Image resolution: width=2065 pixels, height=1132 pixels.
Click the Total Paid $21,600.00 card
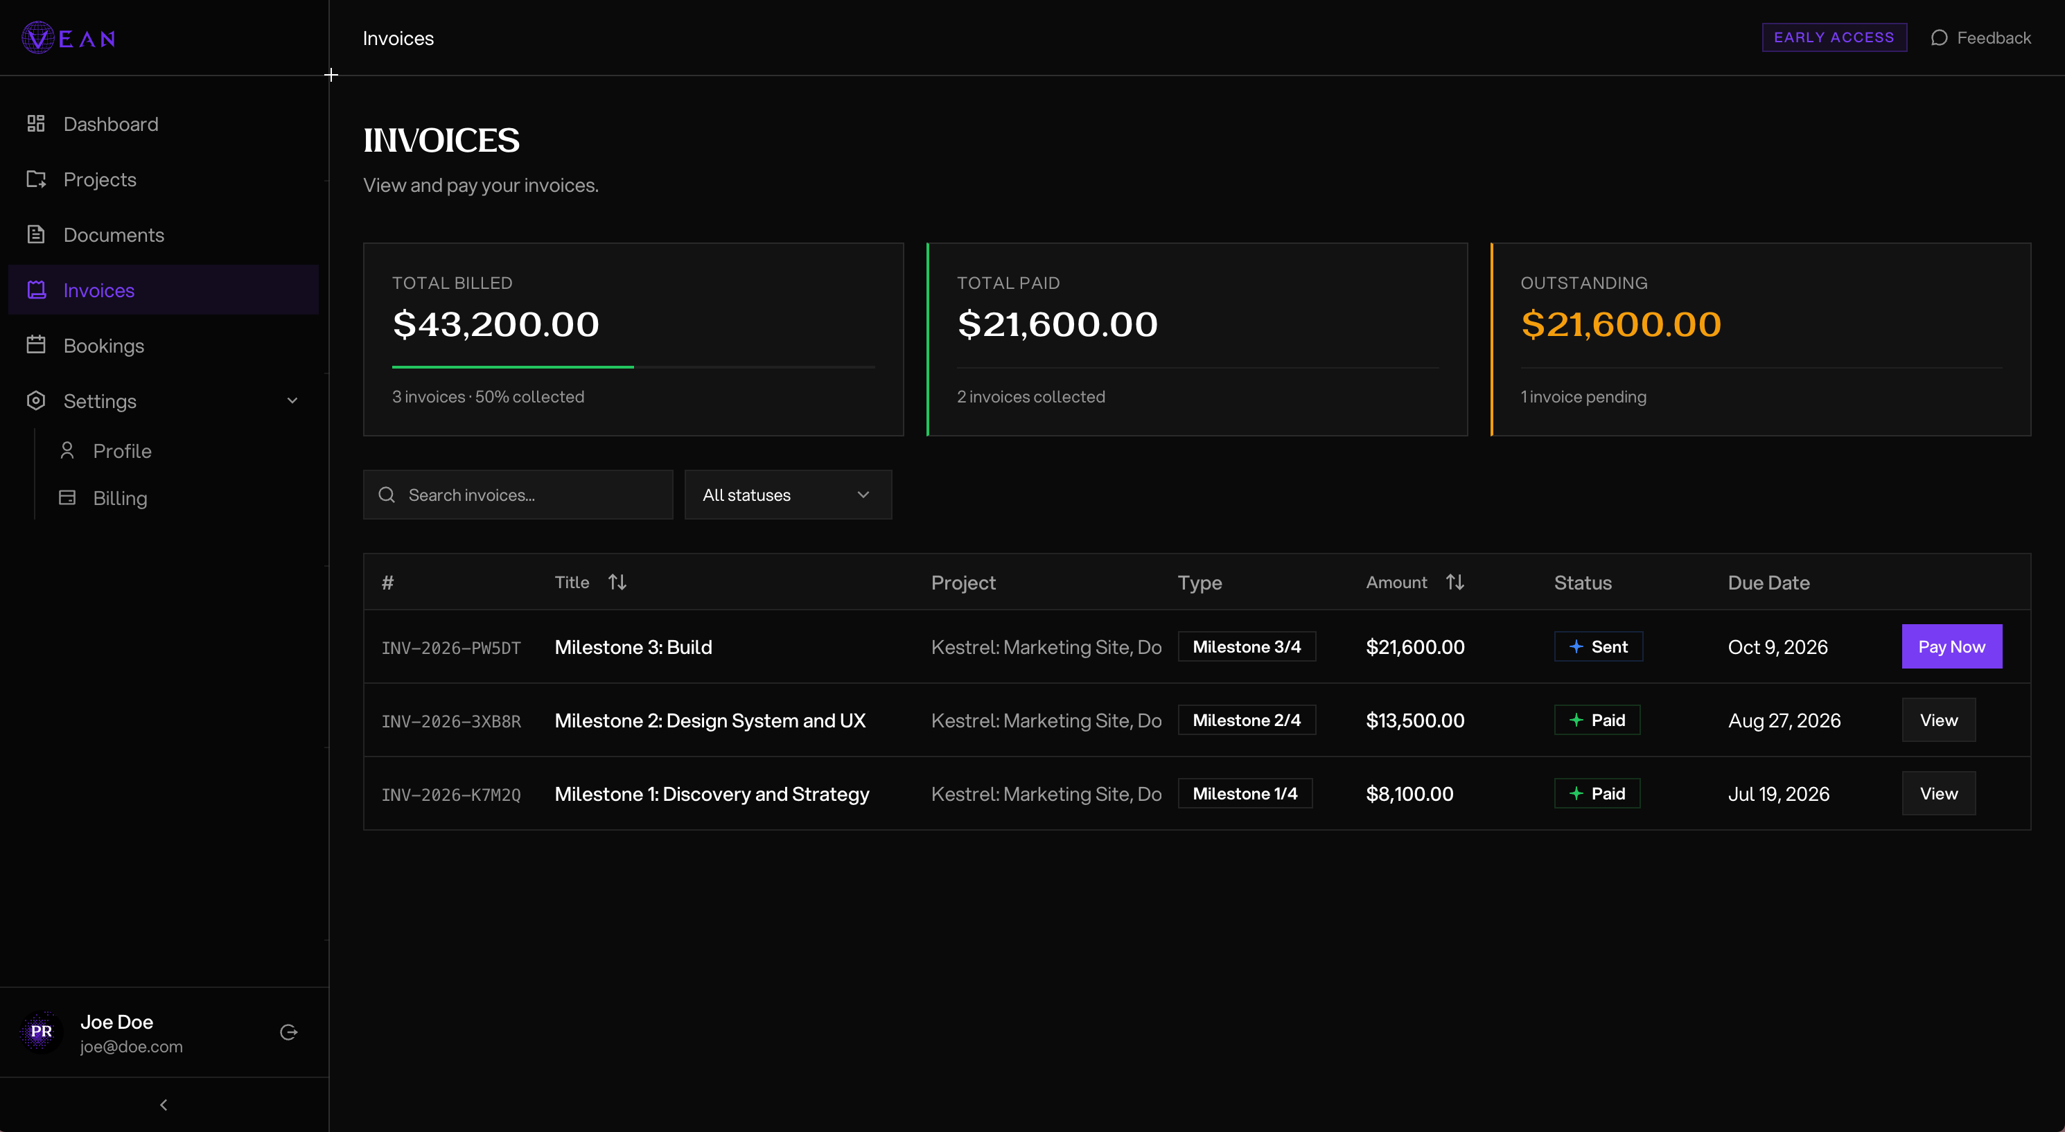[x=1197, y=339]
